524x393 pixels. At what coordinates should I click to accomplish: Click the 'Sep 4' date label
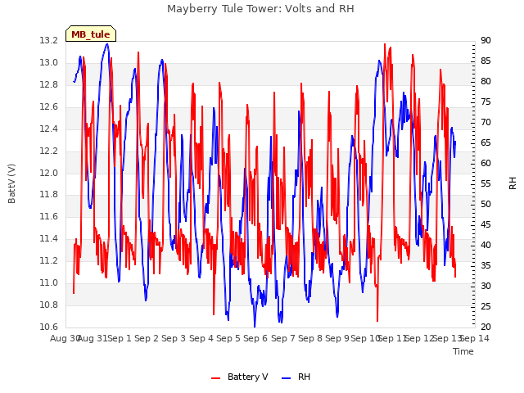201,338
